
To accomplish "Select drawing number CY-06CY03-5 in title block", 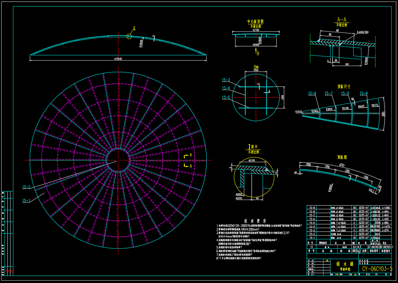I will tap(377, 269).
